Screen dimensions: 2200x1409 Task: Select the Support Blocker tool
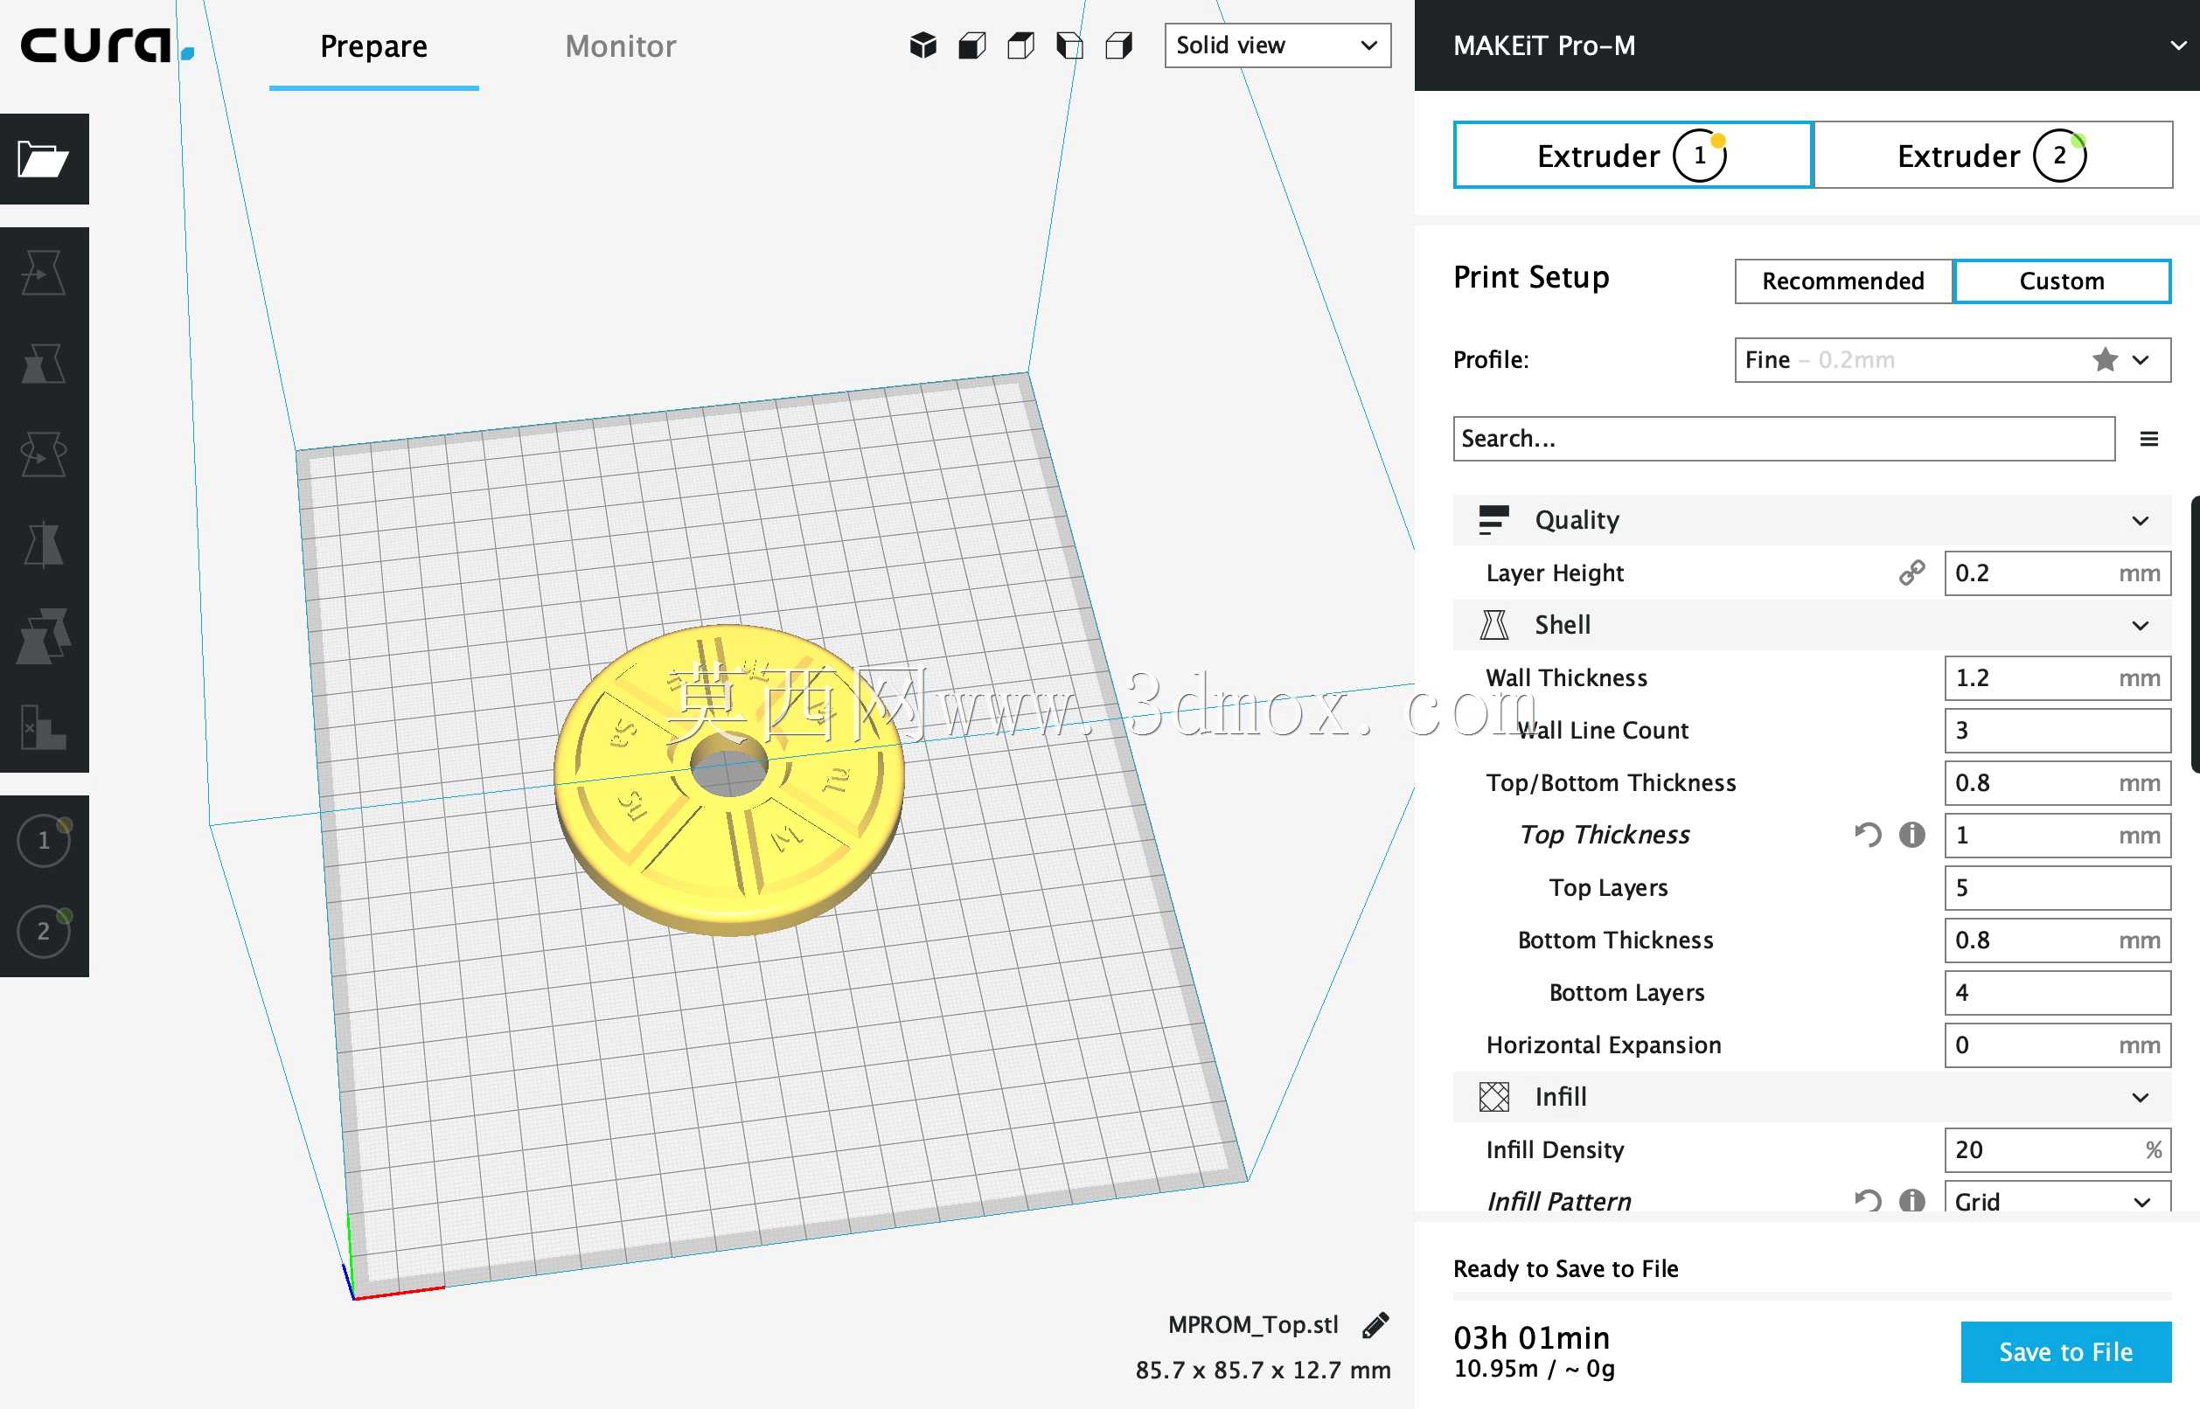pos(44,727)
